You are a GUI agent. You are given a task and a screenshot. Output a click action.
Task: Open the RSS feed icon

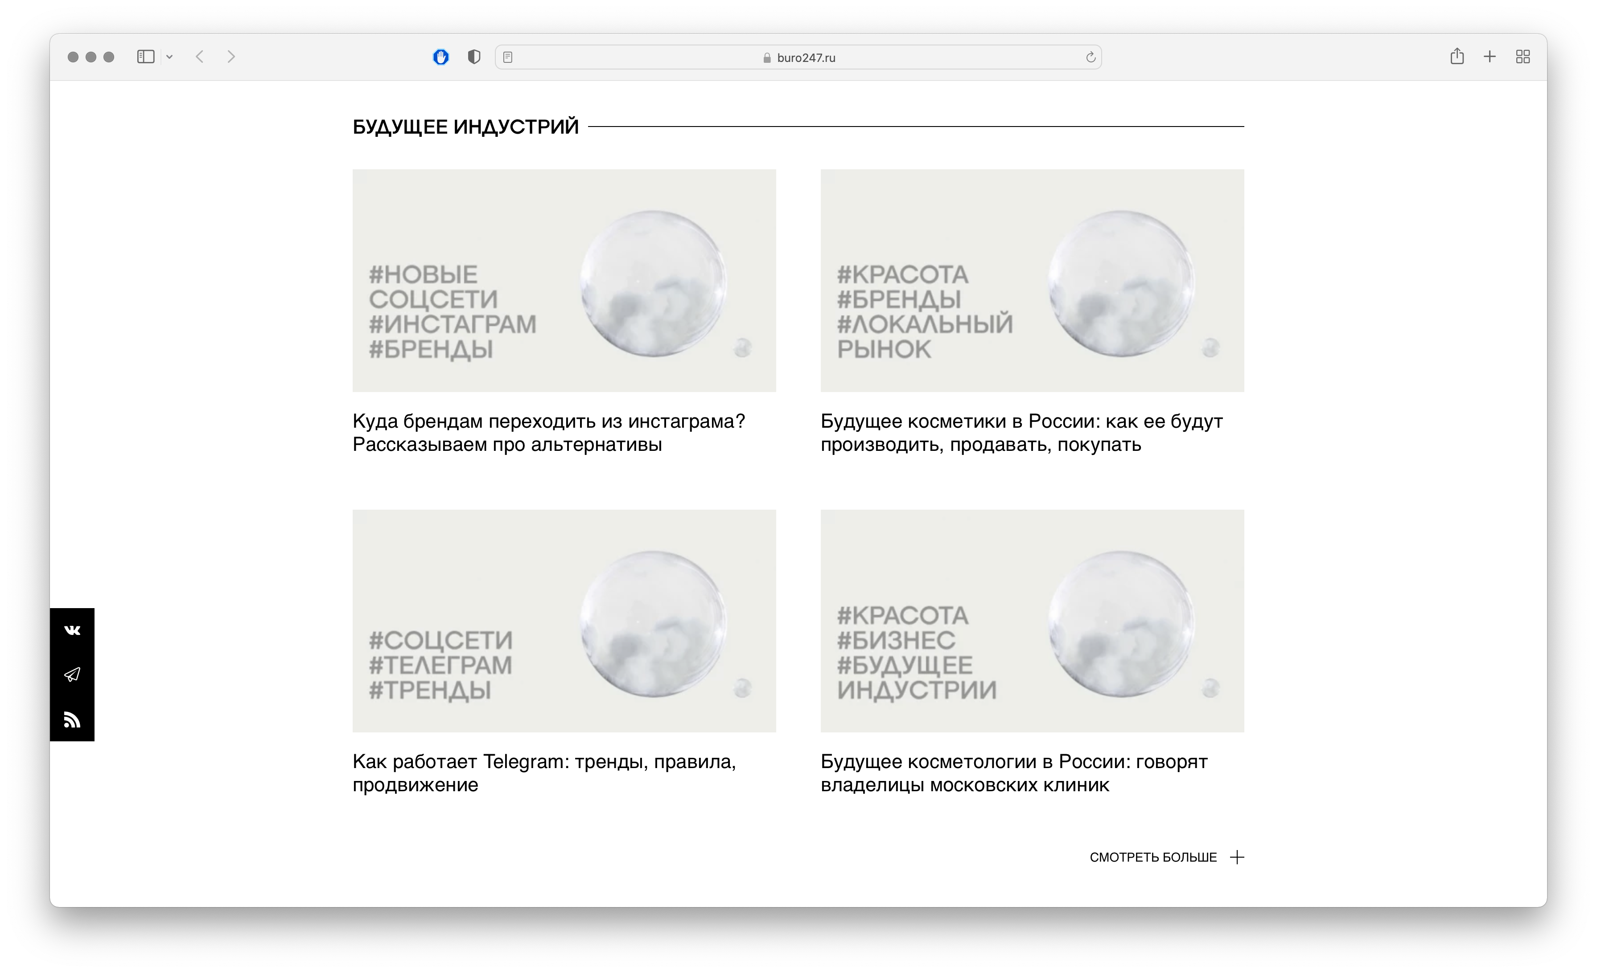(x=72, y=720)
